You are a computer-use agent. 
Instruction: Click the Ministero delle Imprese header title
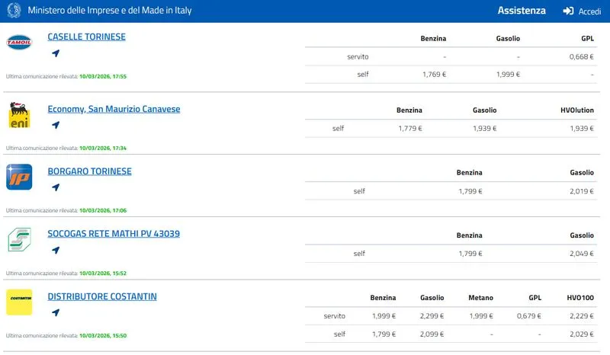point(110,11)
